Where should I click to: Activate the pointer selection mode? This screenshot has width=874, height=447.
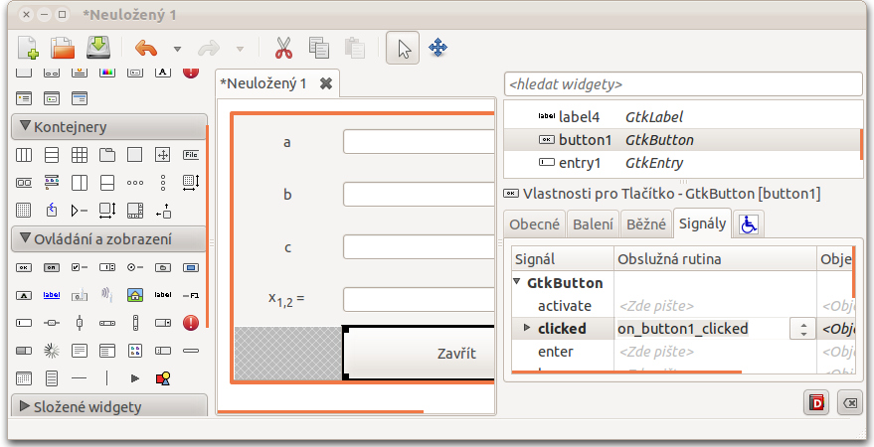(x=403, y=48)
